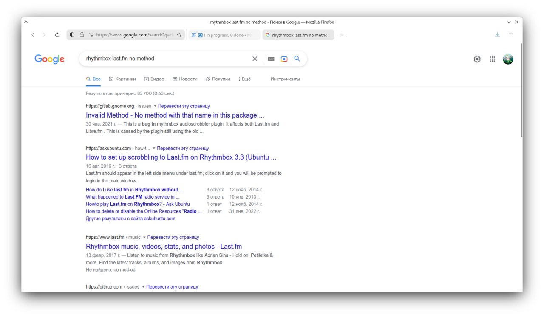Open the tracking protection shield panel

(x=72, y=35)
